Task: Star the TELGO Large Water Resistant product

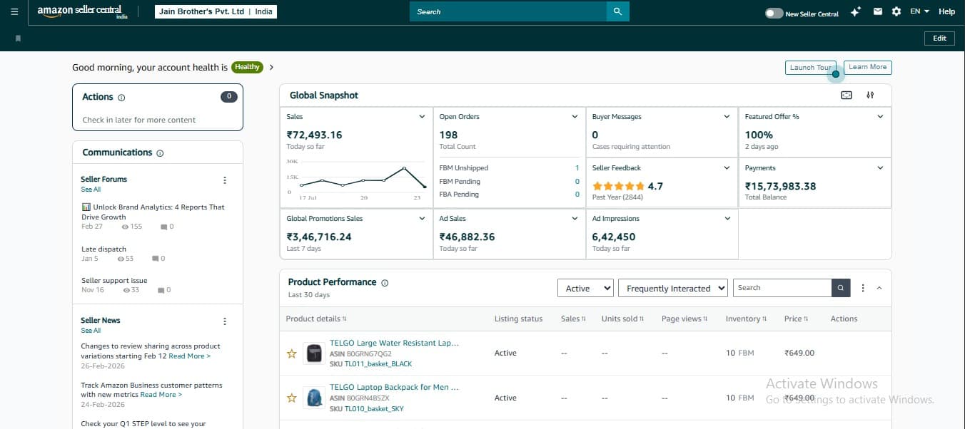Action: click(x=291, y=353)
